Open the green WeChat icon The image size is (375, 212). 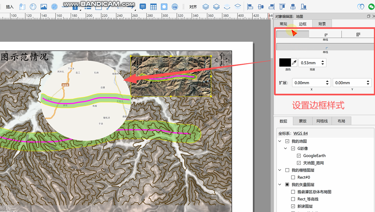point(371,7)
